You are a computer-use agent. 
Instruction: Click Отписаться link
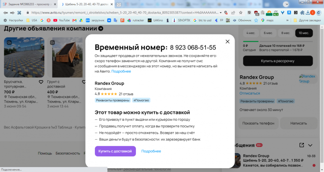pyautogui.click(x=250, y=93)
